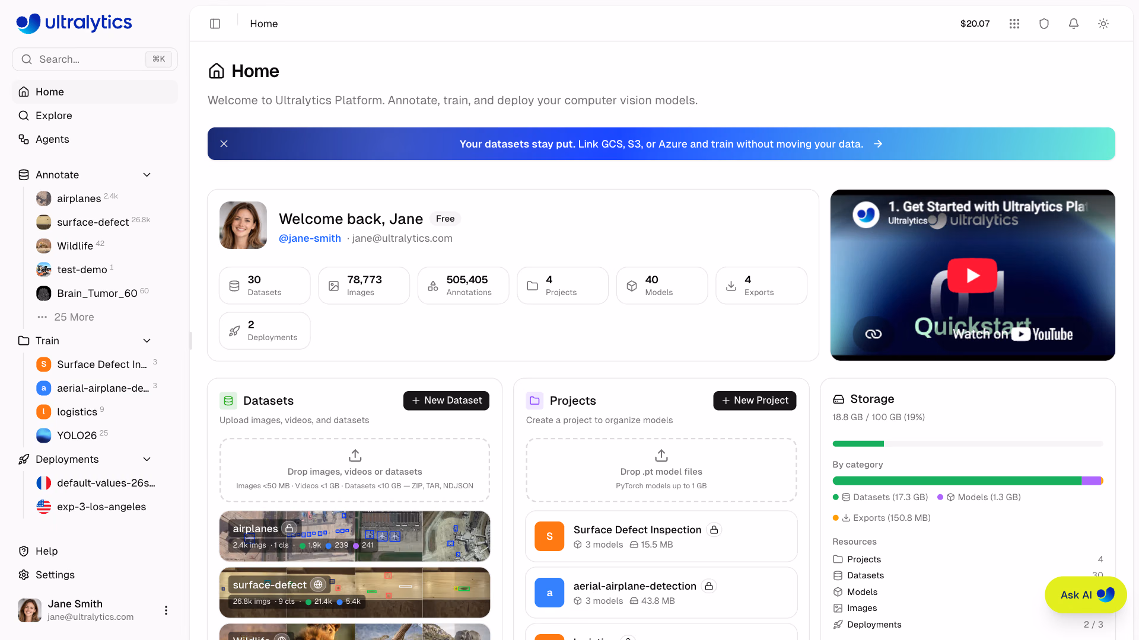Click the By category storage bar
This screenshot has height=640, width=1139.
(x=968, y=481)
